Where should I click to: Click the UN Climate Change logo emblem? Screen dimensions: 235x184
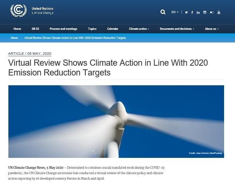pyautogui.click(x=19, y=10)
